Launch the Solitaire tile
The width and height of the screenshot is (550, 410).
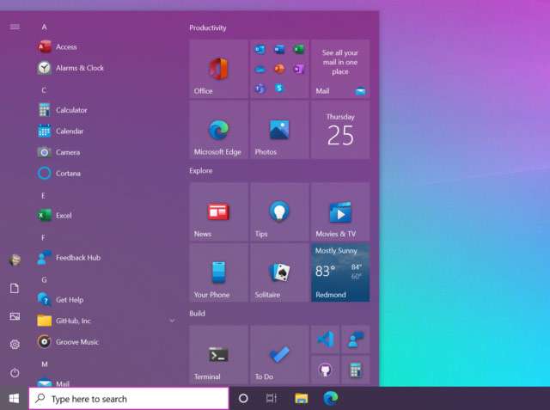coord(279,272)
